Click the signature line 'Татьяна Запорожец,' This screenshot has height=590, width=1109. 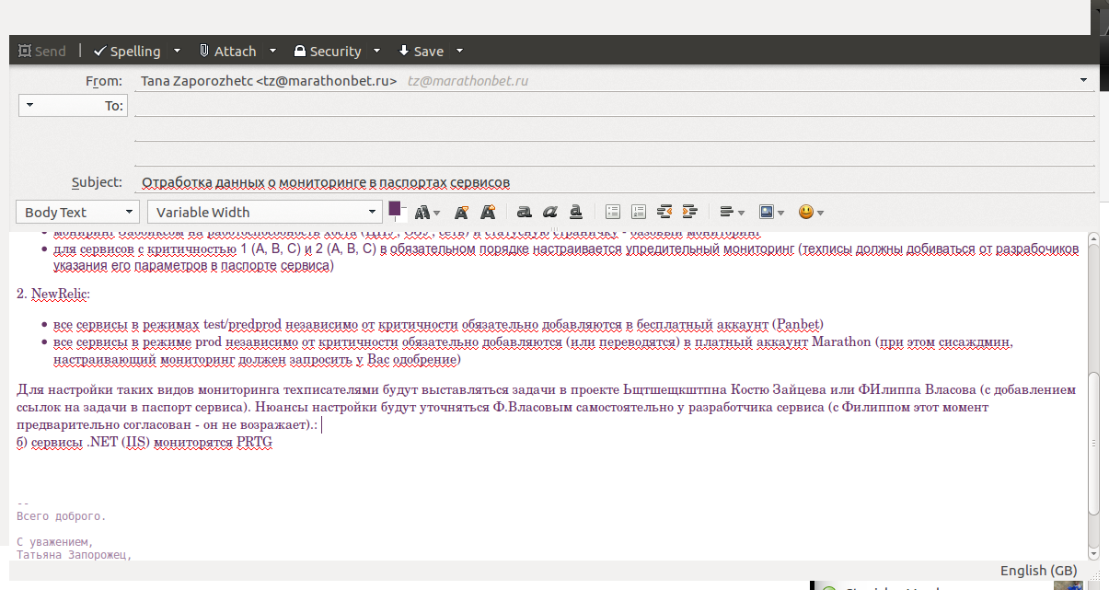(74, 555)
